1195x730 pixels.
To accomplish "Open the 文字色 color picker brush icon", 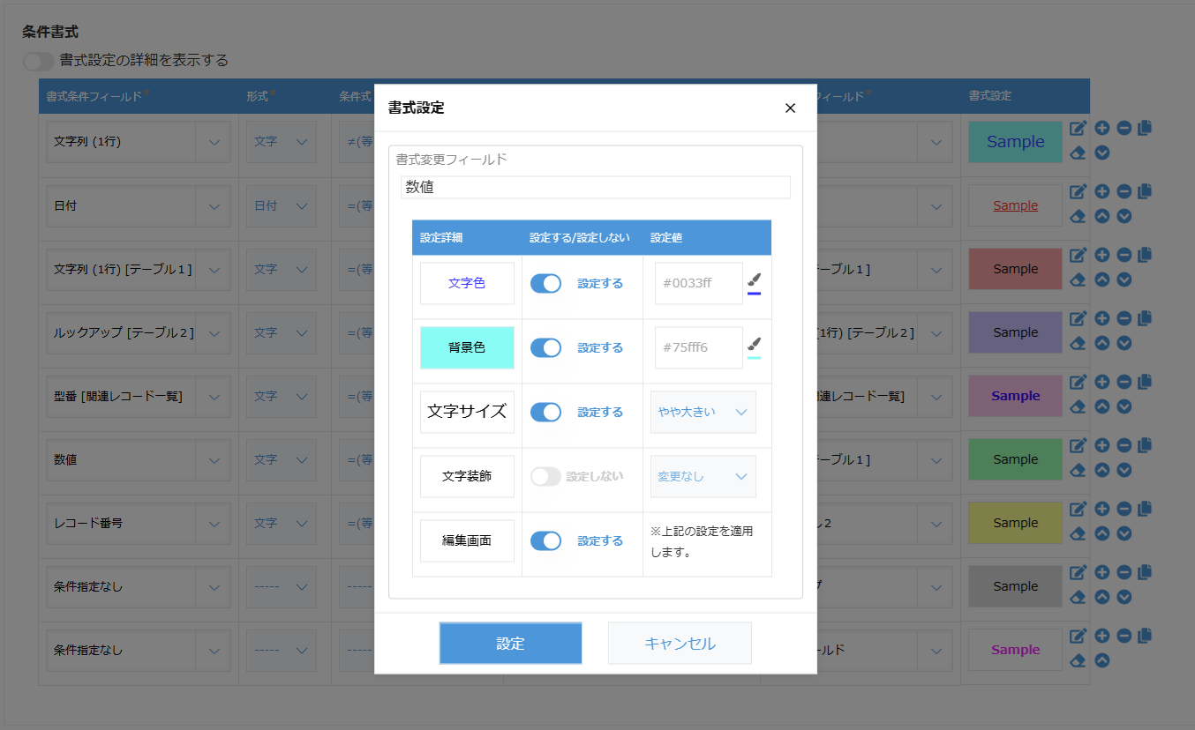I will click(x=754, y=280).
